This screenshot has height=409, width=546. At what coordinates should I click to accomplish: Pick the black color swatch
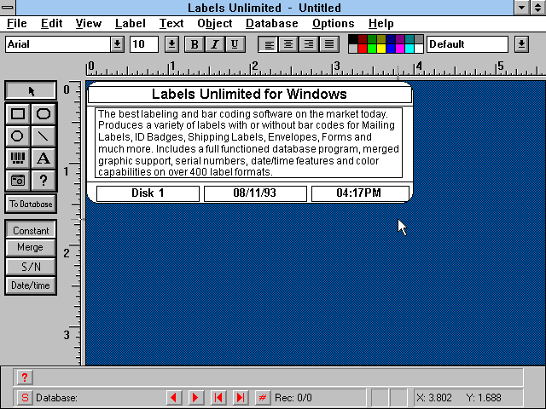[x=353, y=39]
